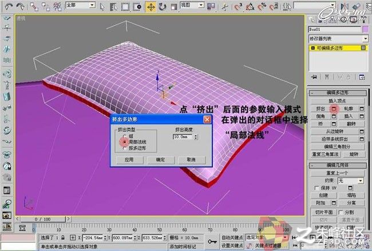Click the Select Manipulate tool icon
372x251 pixels.
click(224, 7)
